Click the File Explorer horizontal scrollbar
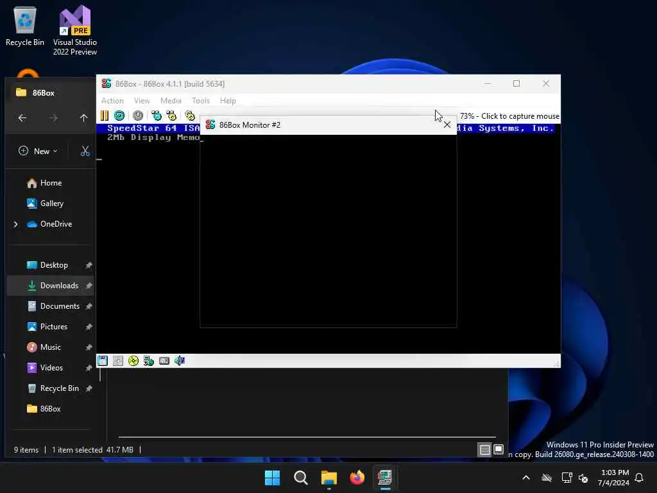This screenshot has height=493, width=657. pos(307,437)
